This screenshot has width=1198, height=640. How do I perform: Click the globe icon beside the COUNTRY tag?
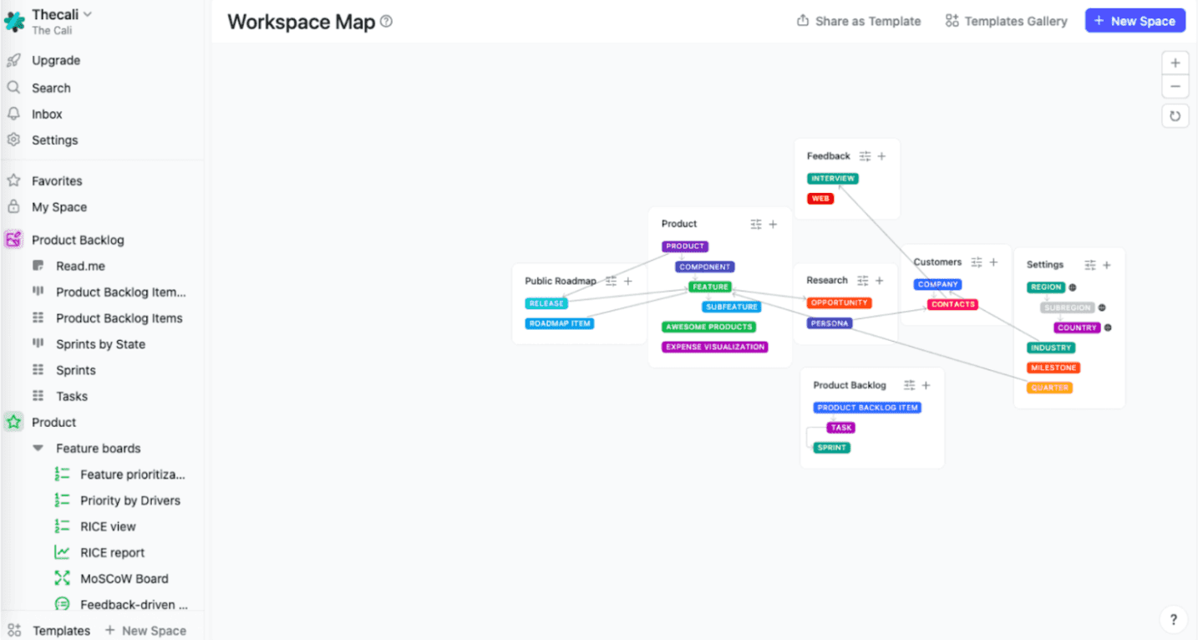(1109, 328)
